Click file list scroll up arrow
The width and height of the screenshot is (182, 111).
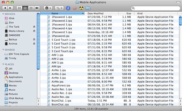click(180, 101)
